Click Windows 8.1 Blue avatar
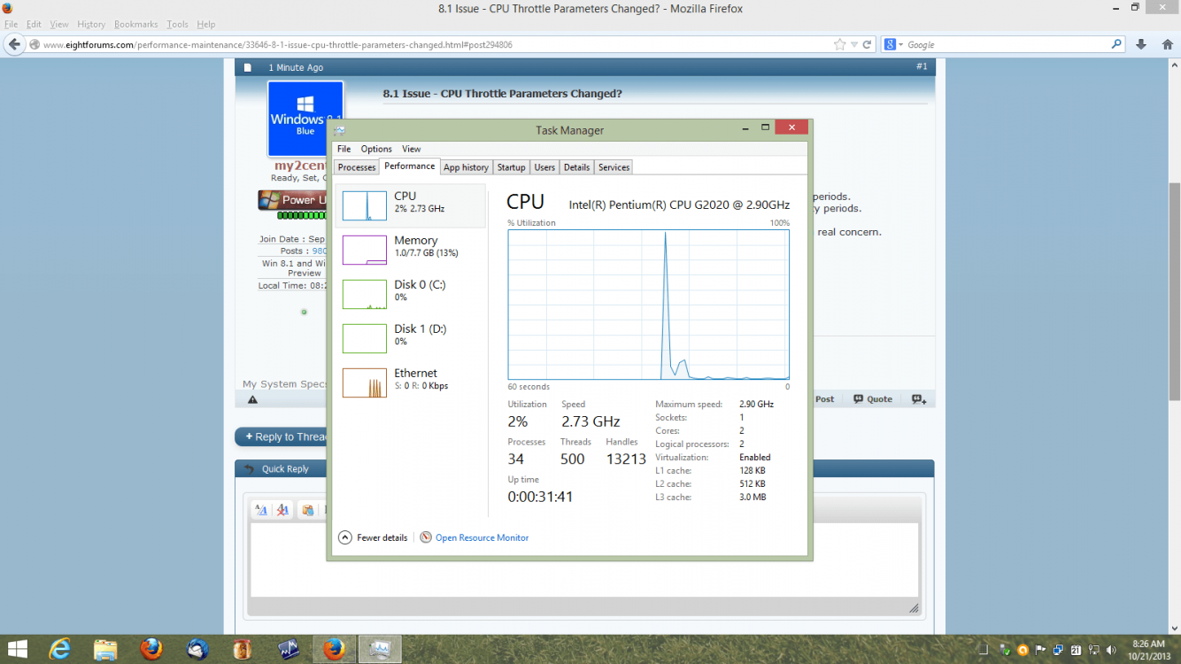Viewport: 1181px width, 664px height. pyautogui.click(x=305, y=120)
